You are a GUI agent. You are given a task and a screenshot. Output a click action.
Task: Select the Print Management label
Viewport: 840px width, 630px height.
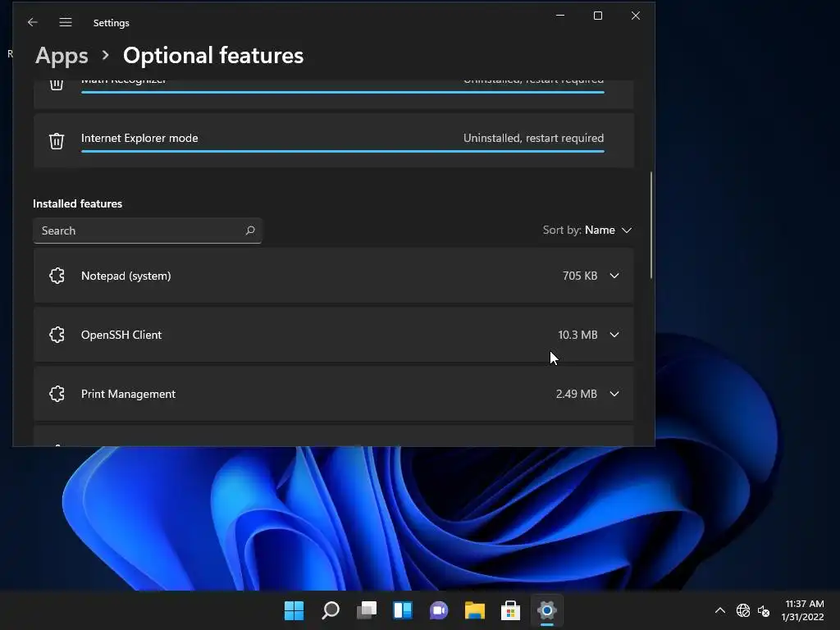[x=128, y=394]
